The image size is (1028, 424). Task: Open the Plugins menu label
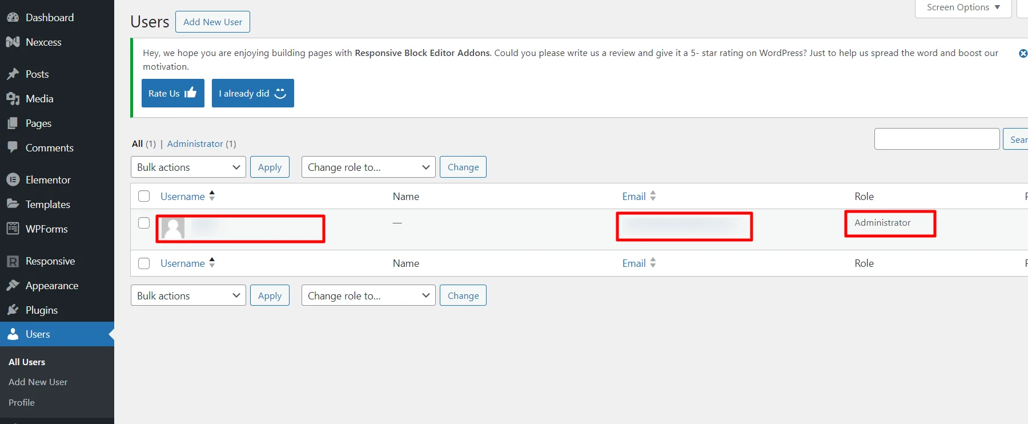pyautogui.click(x=42, y=310)
